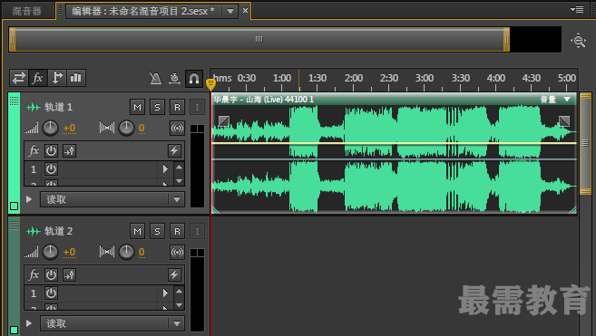The height and width of the screenshot is (336, 596).
Task: Click the clip fade-out handle
Action: click(x=564, y=121)
